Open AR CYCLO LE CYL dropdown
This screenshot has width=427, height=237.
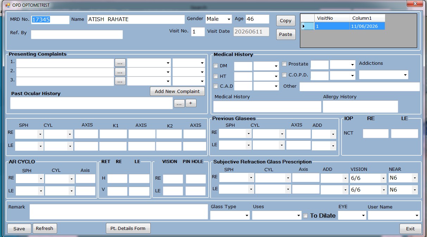tap(59, 191)
